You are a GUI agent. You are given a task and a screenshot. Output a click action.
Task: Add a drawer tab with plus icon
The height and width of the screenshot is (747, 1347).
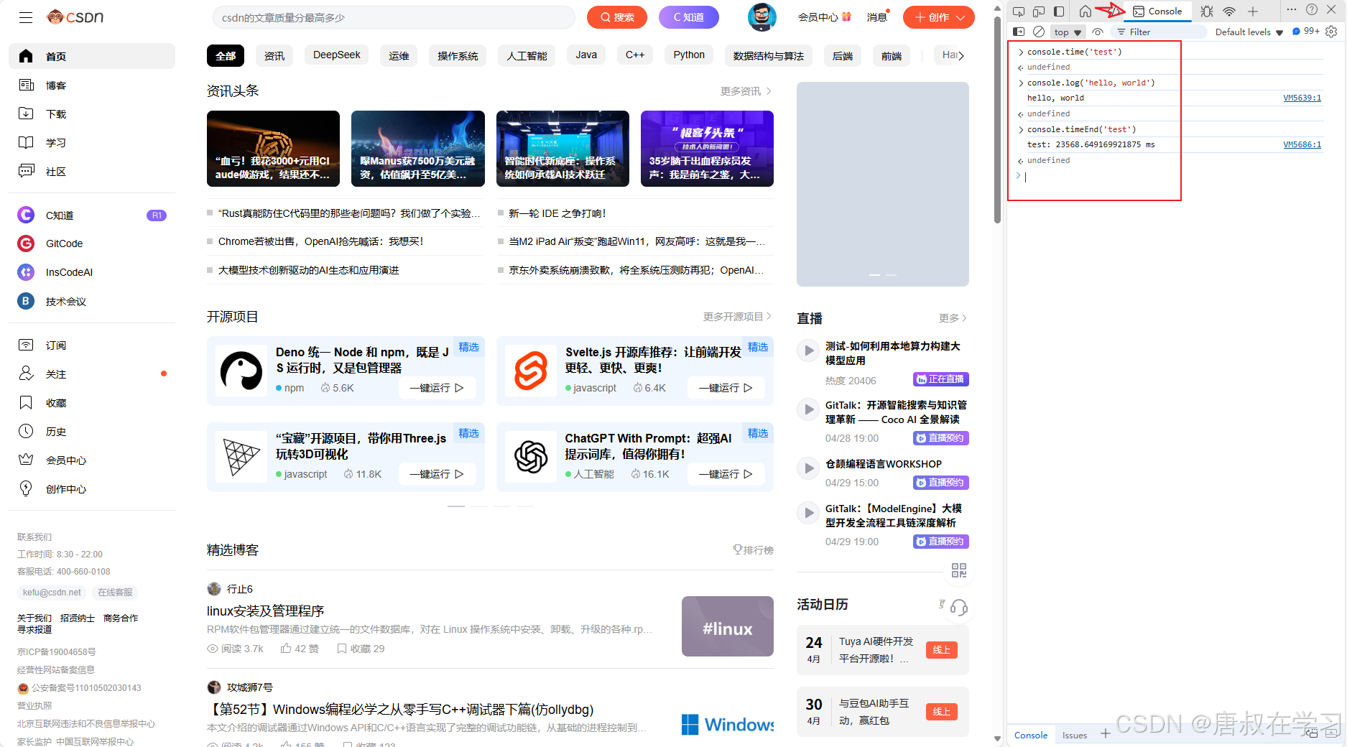pos(1106,734)
